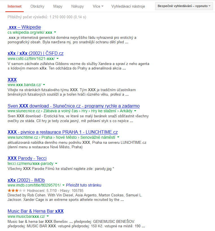Click arrow next to banda.cz URL

(44, 85)
